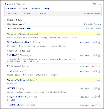This screenshot has width=104, height=109.
Task: Reply to 2JOHNNYT's comment
Action: pos(82,56)
